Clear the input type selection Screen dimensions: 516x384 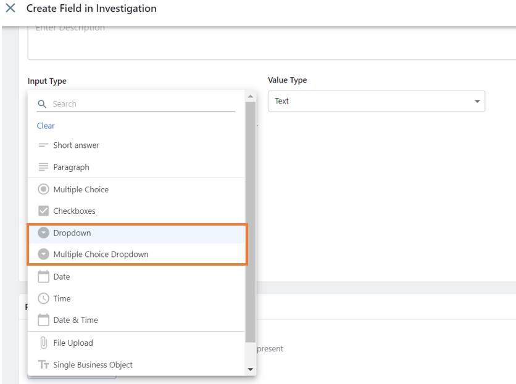coord(46,126)
